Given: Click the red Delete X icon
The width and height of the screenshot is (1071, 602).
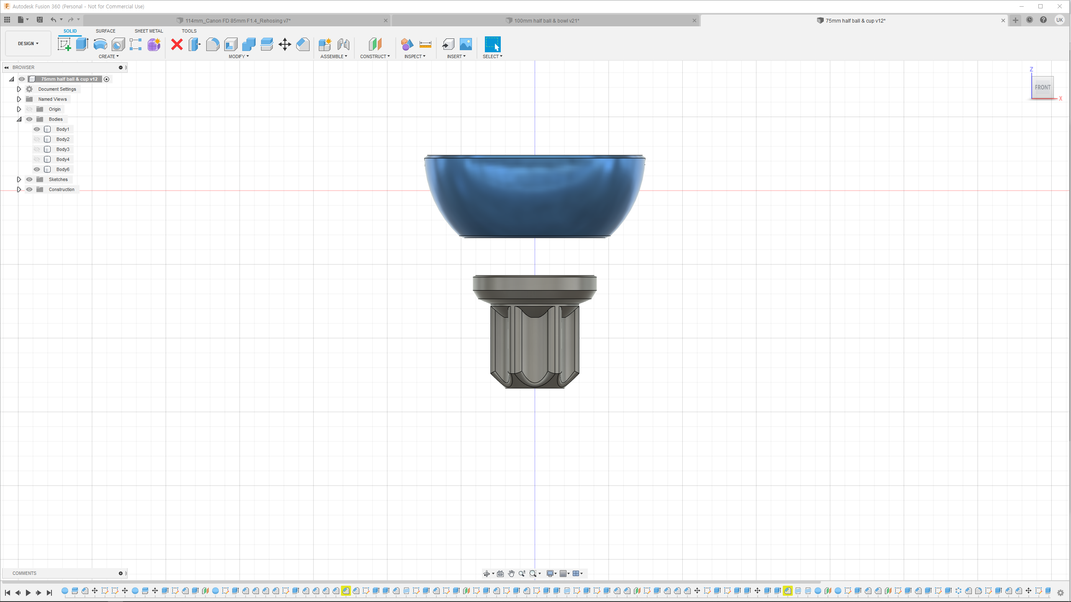Looking at the screenshot, I should coord(177,44).
